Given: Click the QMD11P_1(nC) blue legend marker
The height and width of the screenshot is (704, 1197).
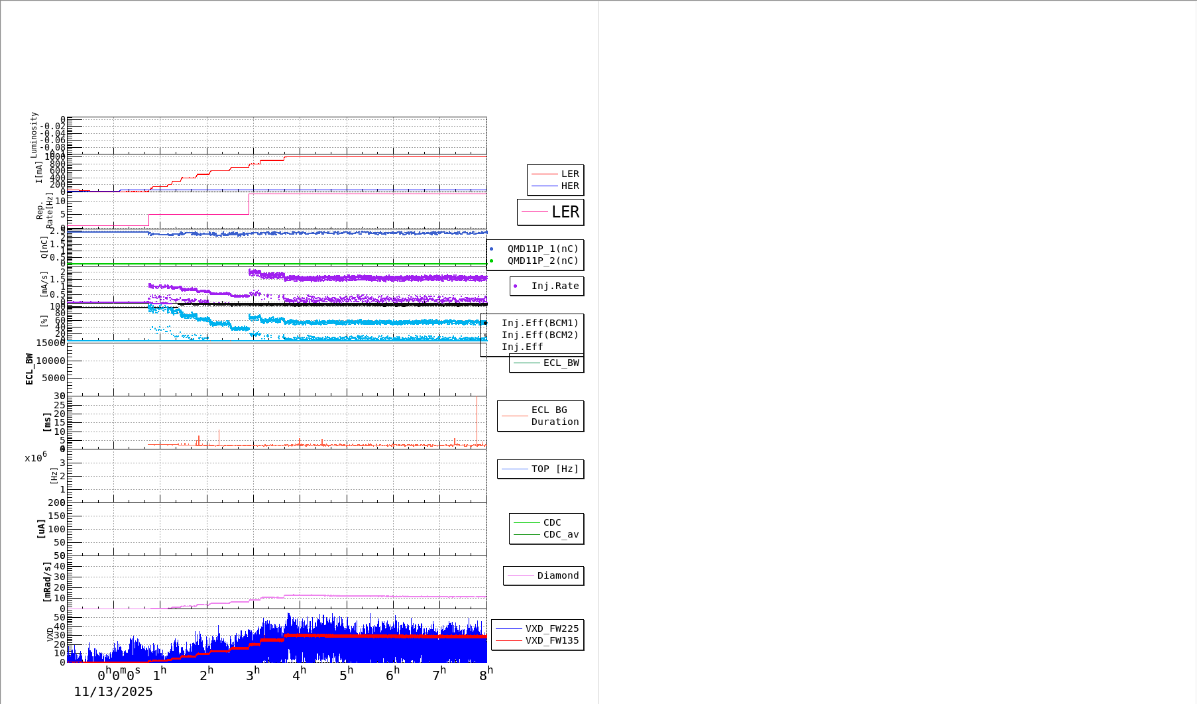Looking at the screenshot, I should [x=492, y=249].
